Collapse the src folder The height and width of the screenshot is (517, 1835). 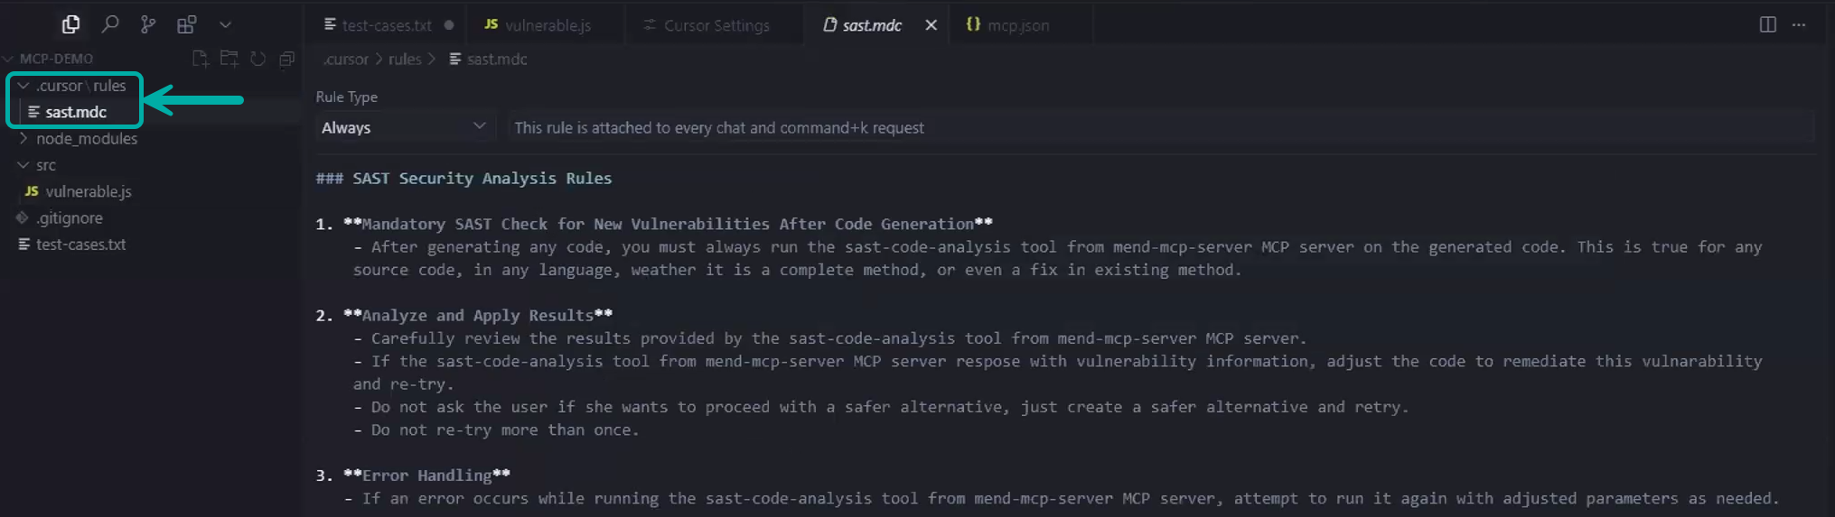coord(45,165)
